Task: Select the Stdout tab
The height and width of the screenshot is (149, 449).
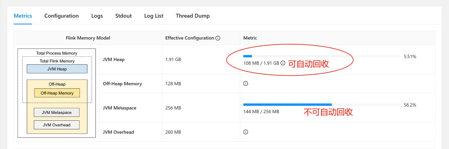Action: (x=123, y=16)
